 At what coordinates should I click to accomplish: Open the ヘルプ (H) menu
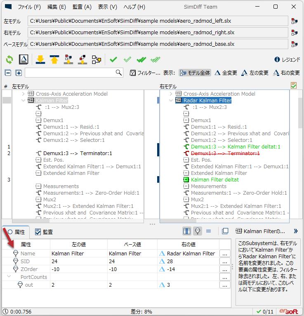click(134, 7)
